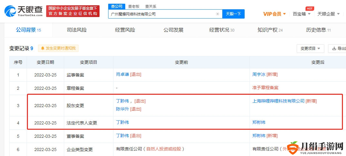Screen dimensions: 346x156
Task: Click 准予章程备案 text
Action: click(265, 88)
